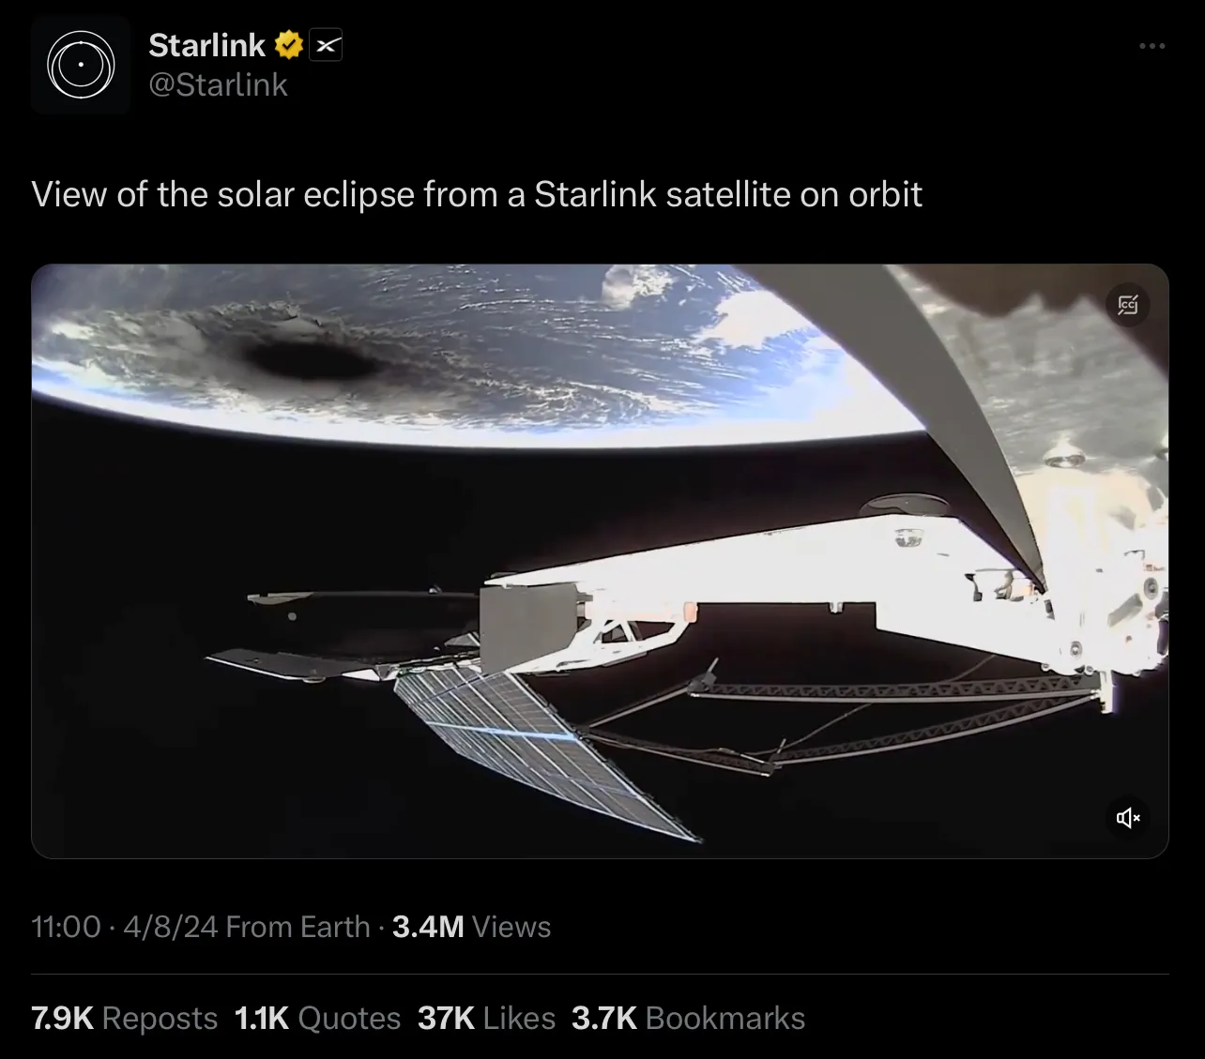The image size is (1205, 1059).
Task: Toggle video sound with the mute icon
Action: point(1128,818)
